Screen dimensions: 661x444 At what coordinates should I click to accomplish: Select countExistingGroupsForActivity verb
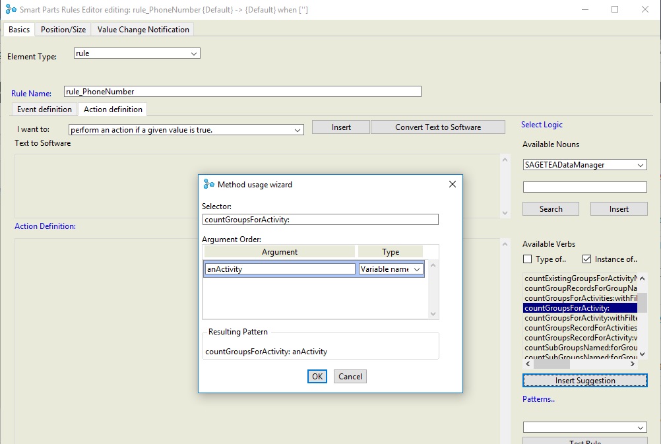point(581,278)
